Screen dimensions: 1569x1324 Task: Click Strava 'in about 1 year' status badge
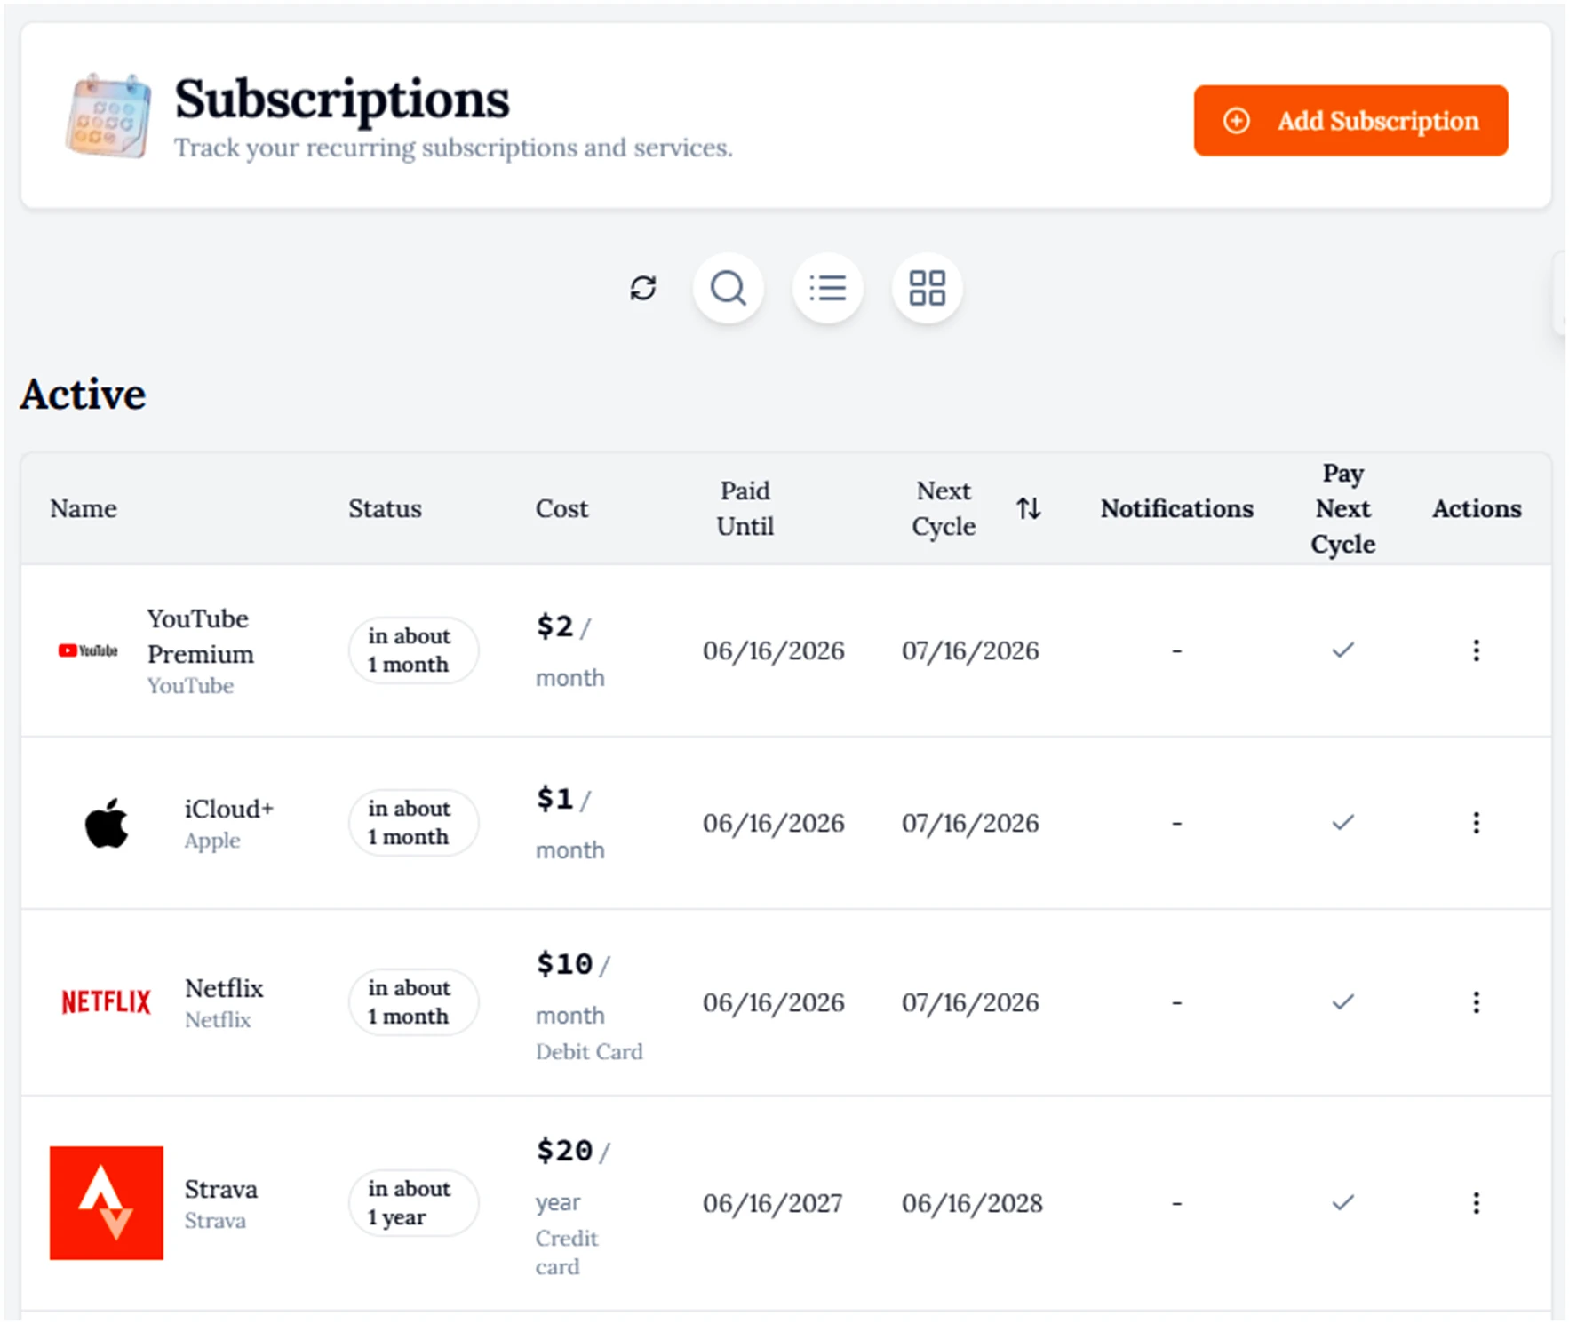click(x=413, y=1203)
